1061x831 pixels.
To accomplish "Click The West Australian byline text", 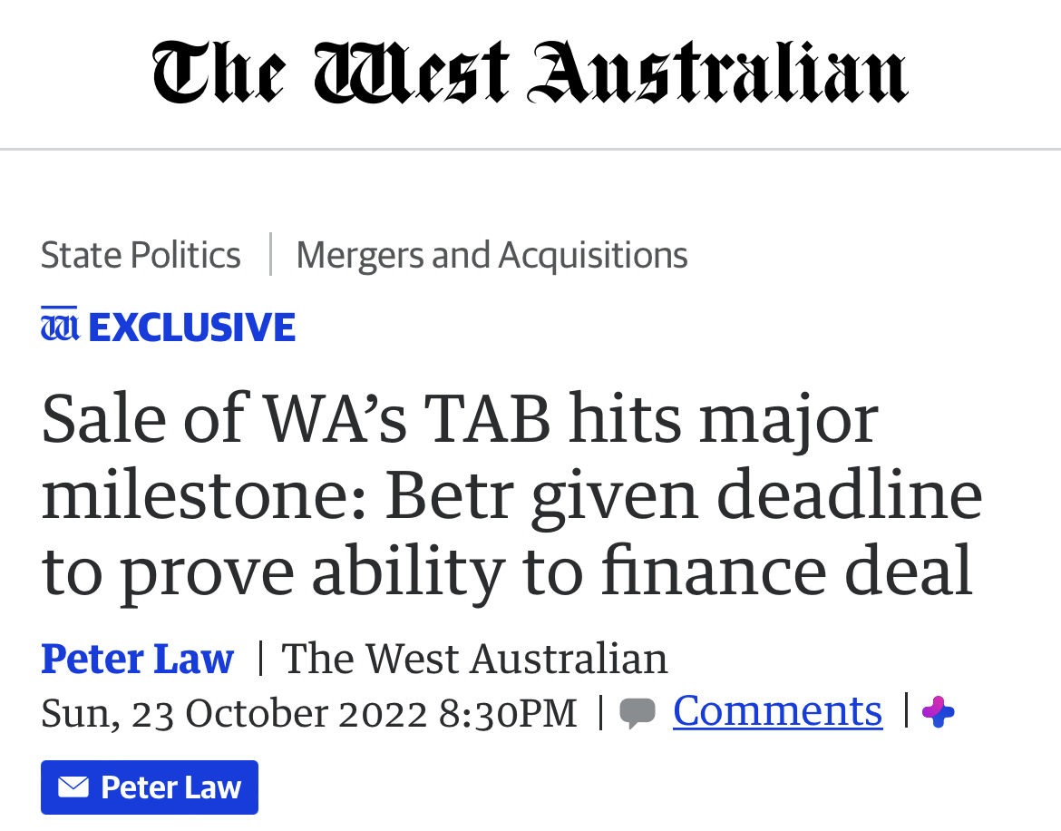I will (x=475, y=658).
